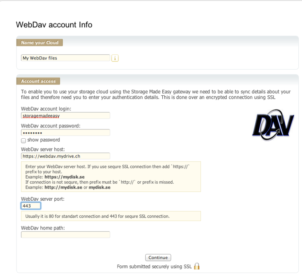Select the Account access section header
Screen dimensions: 302x275
tap(38, 81)
